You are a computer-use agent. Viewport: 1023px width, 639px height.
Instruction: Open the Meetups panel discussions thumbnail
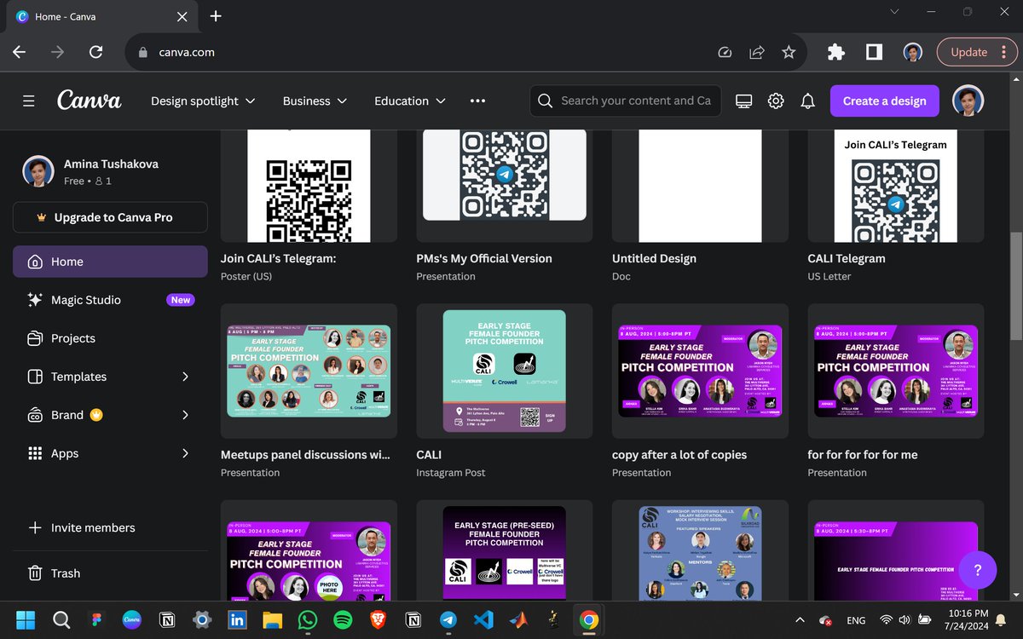point(309,371)
